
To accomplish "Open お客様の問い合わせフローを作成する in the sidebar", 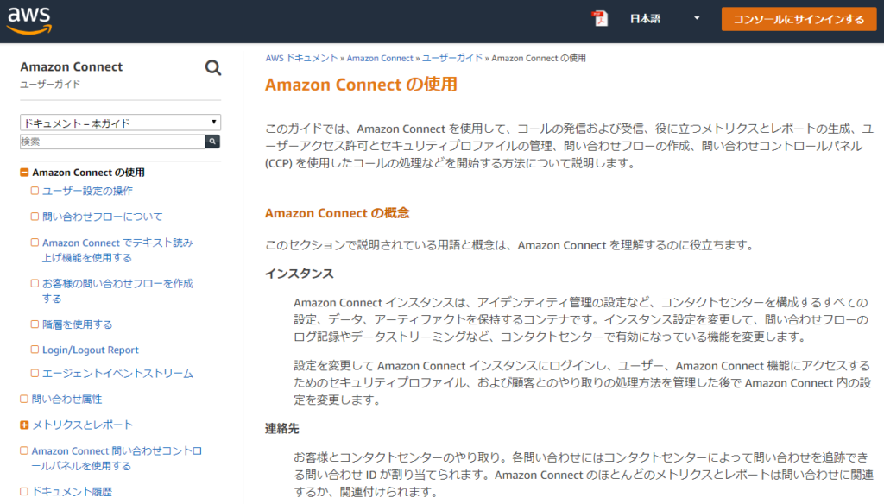I will coord(117,291).
